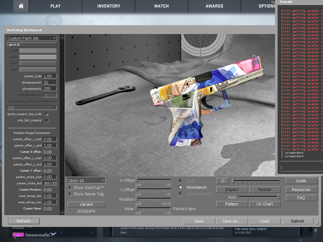The width and height of the screenshot is (323, 242).
Task: Click the Y Offset slider handle
Action: 137,189
